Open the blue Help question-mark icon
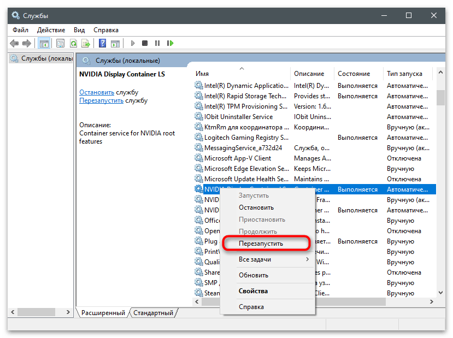The height and width of the screenshot is (338, 453). coord(102,43)
